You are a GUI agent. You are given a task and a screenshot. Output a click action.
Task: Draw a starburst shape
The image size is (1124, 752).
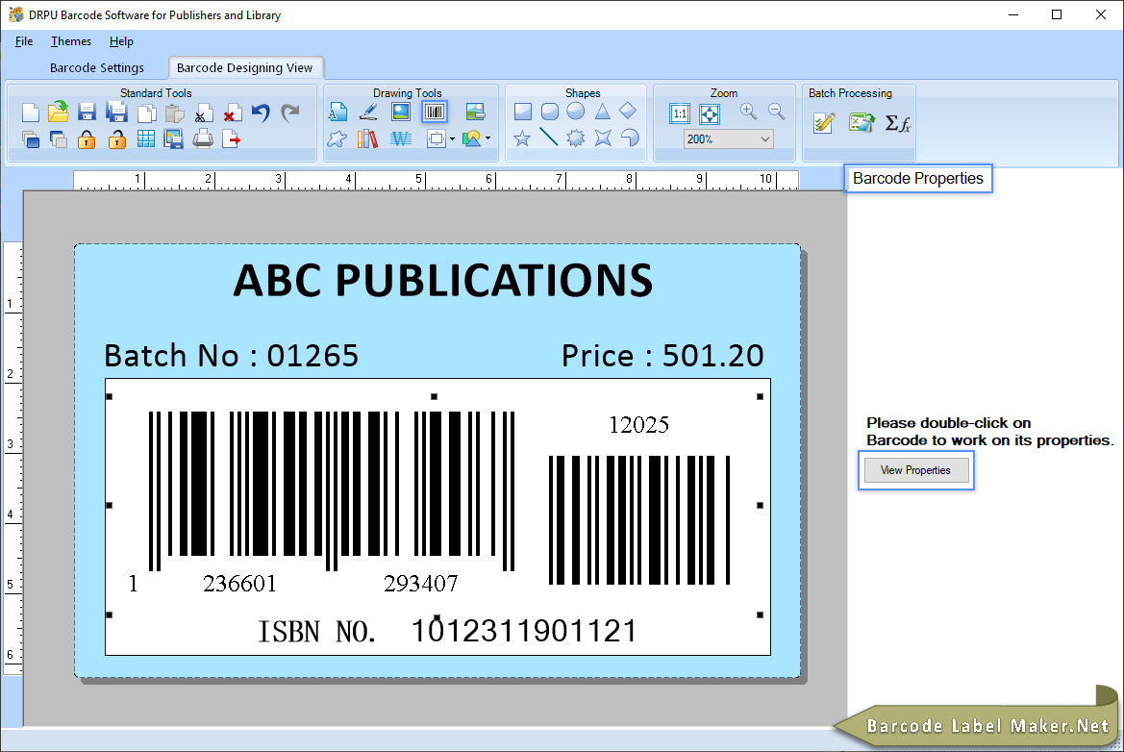coord(576,138)
